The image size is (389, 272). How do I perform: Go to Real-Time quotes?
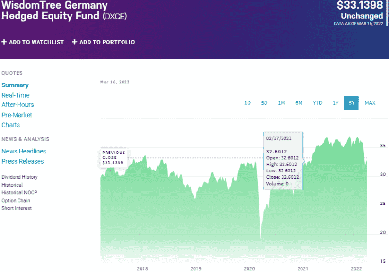pos(16,95)
